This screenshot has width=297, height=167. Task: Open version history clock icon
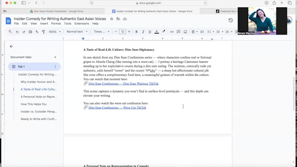[x=231, y=20]
